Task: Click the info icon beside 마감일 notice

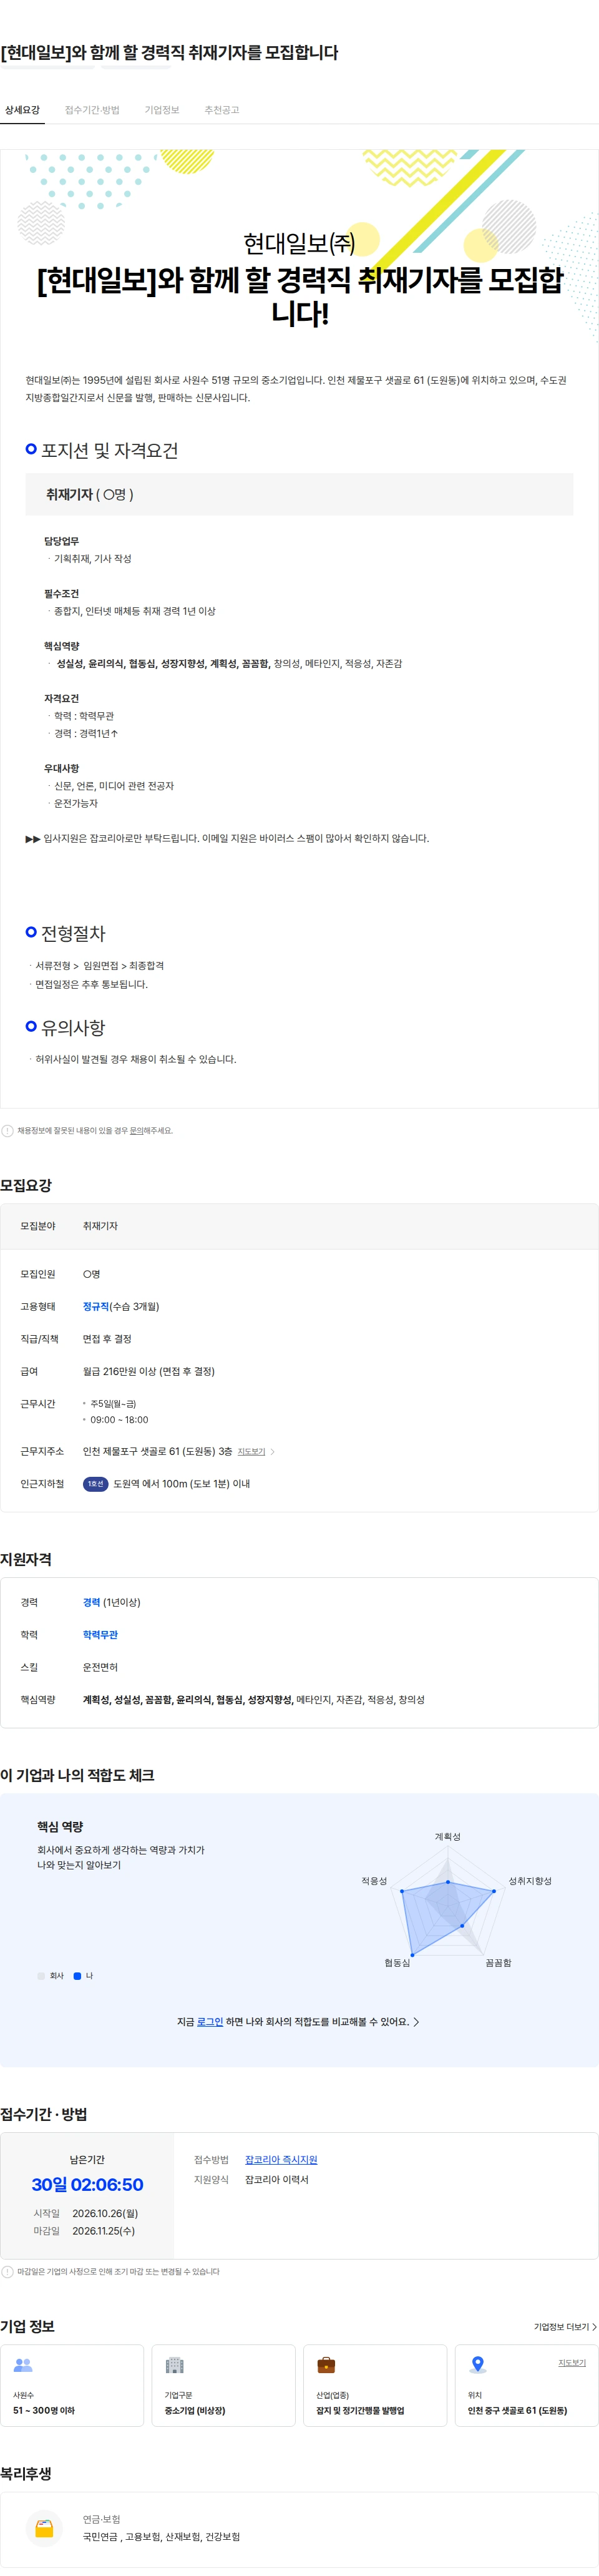Action: pos(7,2272)
